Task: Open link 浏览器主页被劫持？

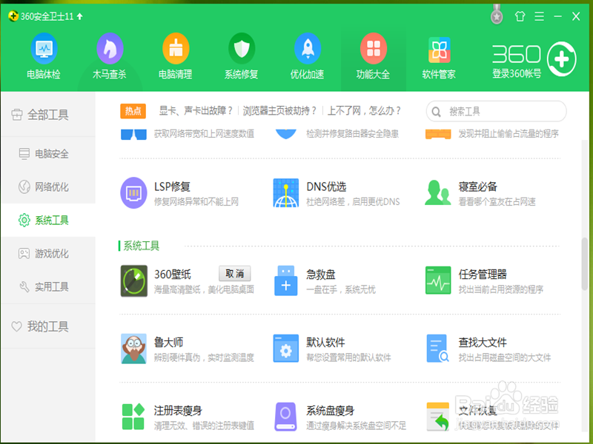Action: (279, 110)
